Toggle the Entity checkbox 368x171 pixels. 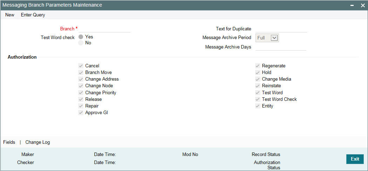point(258,106)
